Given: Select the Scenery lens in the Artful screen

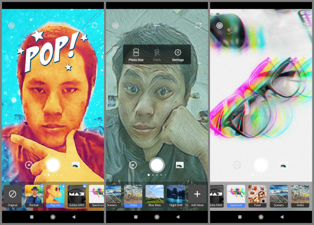Looking at the screenshot, I should tap(114, 196).
